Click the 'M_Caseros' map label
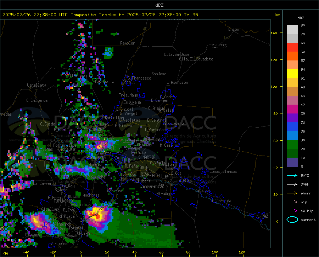The height and width of the screenshot is (257, 319). coord(169,145)
